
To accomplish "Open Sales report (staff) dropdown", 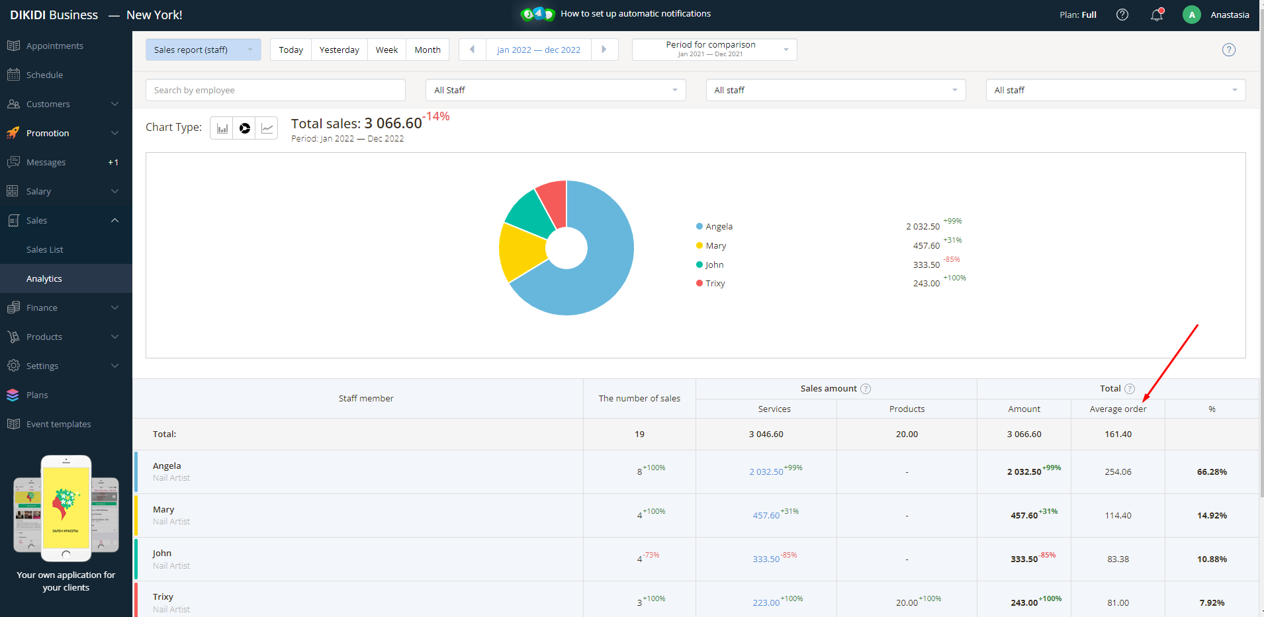I will click(x=203, y=50).
